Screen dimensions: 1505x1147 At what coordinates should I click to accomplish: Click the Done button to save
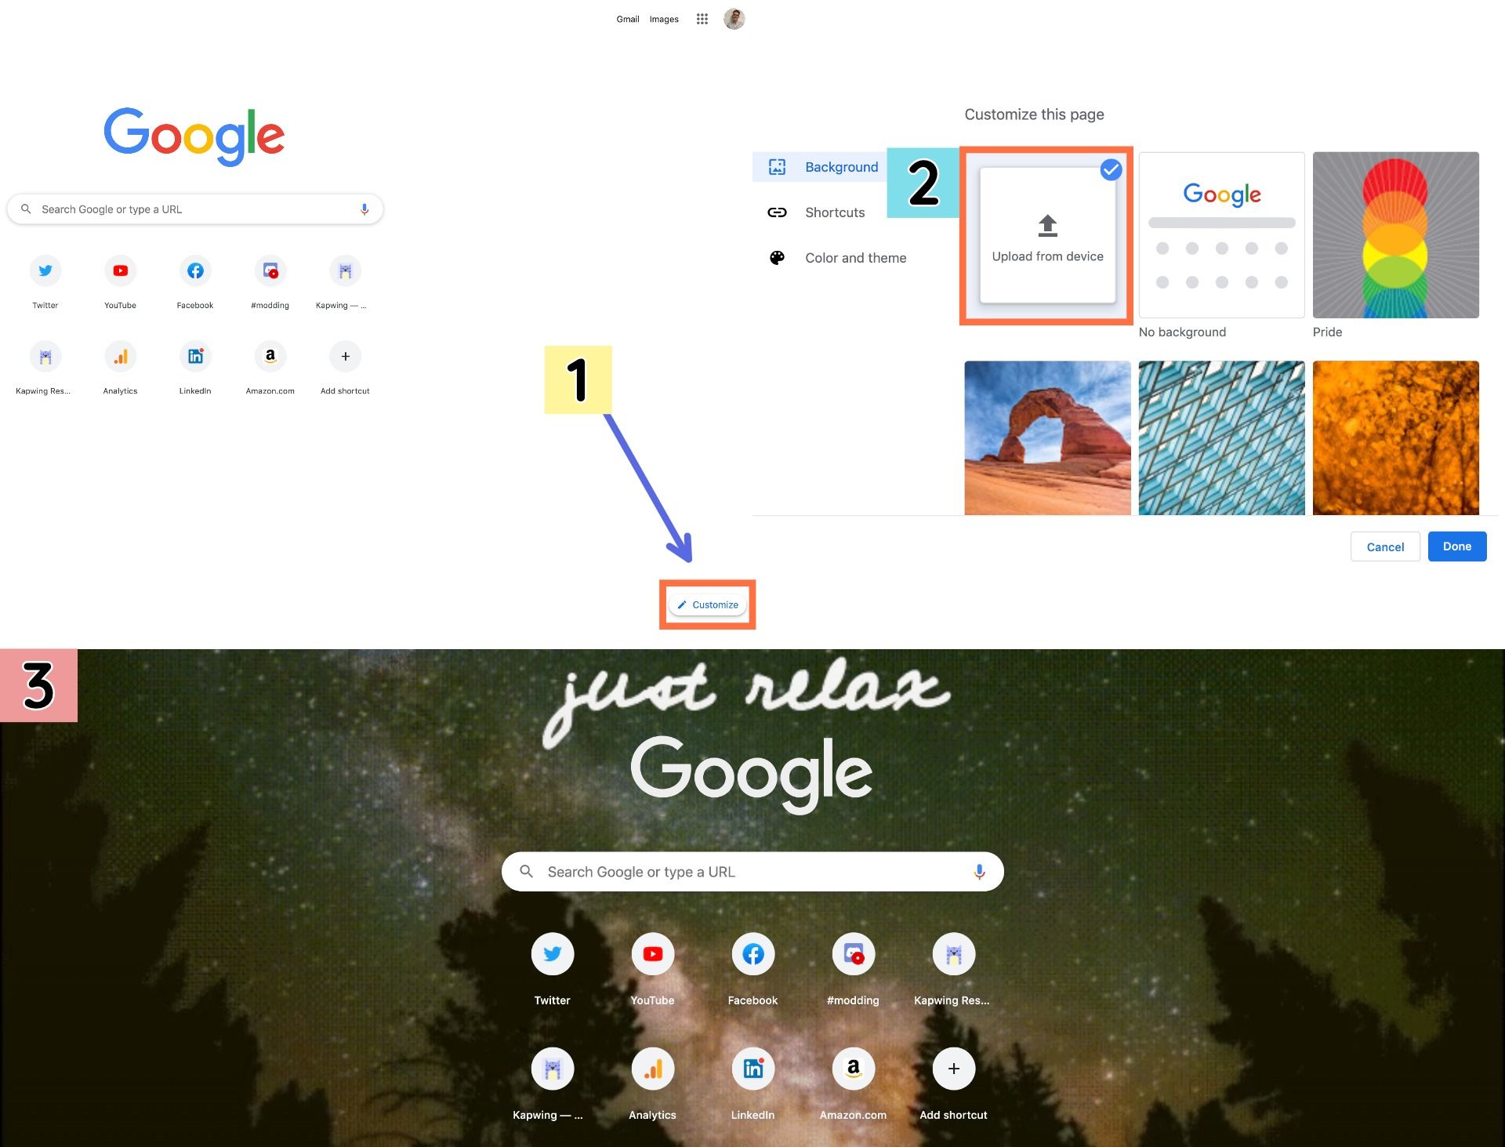tap(1456, 547)
